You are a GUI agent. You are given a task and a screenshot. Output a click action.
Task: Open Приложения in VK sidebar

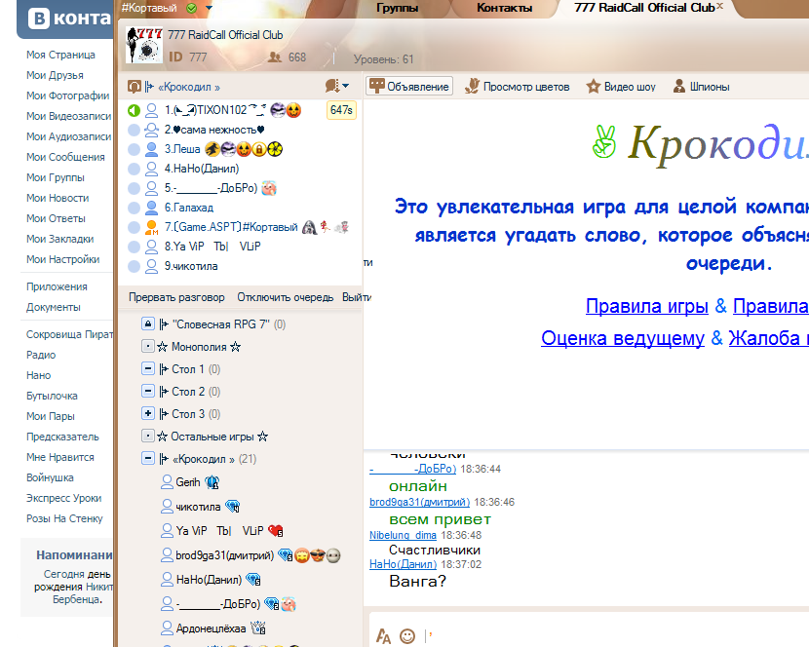click(57, 286)
